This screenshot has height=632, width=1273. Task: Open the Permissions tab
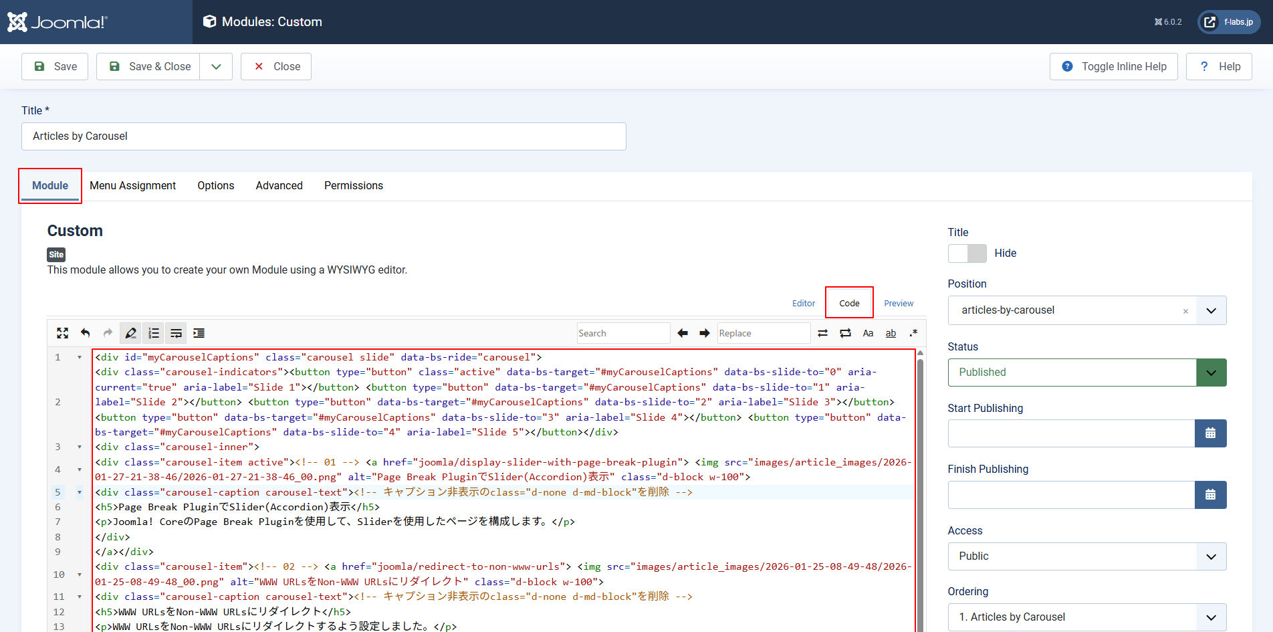click(x=353, y=186)
